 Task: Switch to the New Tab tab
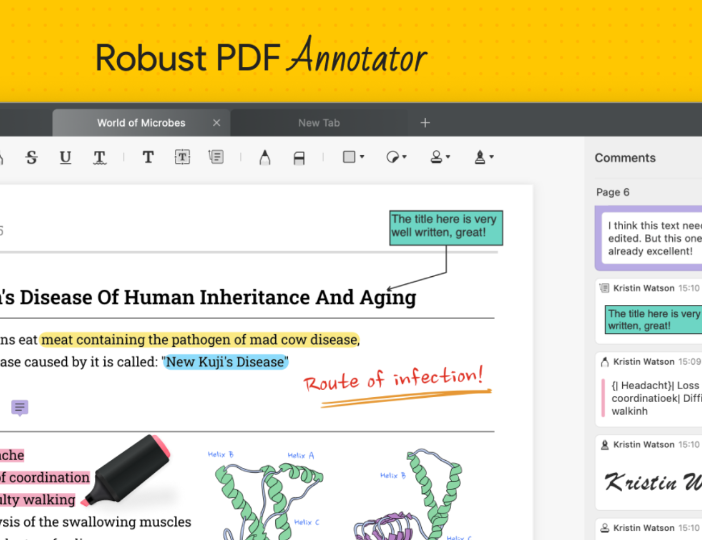319,123
